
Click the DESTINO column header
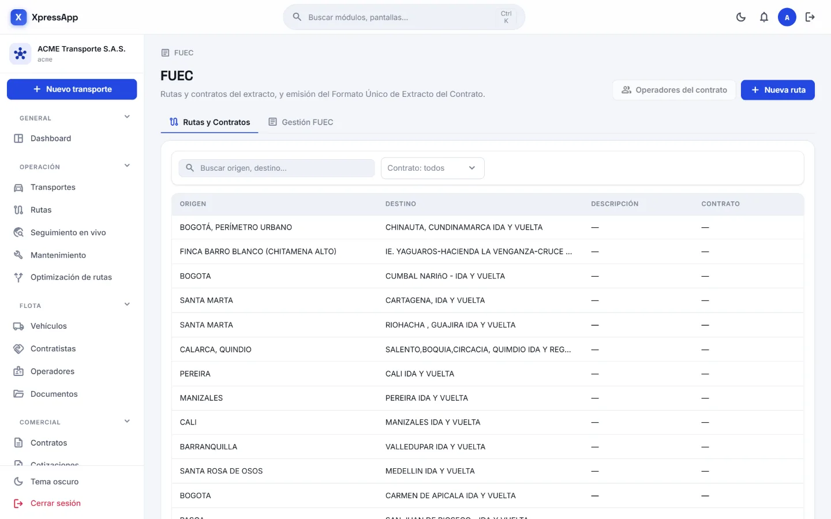pos(400,204)
